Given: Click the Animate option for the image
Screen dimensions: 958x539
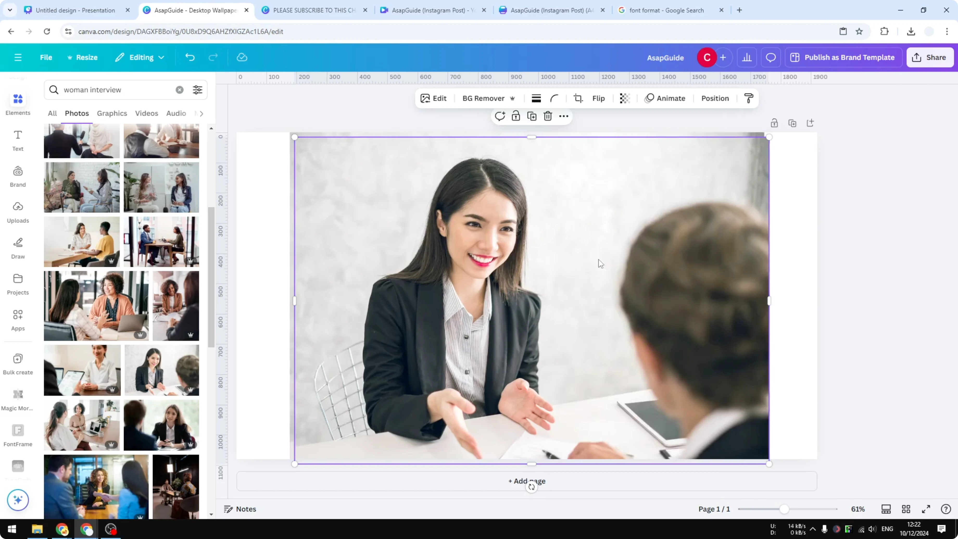Looking at the screenshot, I should pyautogui.click(x=665, y=98).
